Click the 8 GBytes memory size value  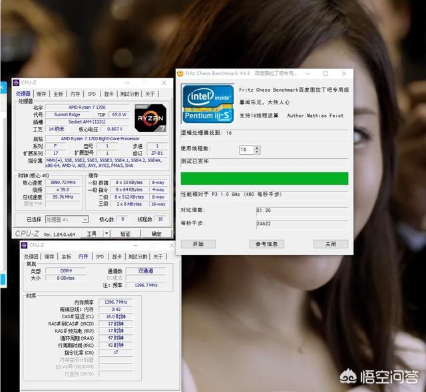(x=66, y=278)
